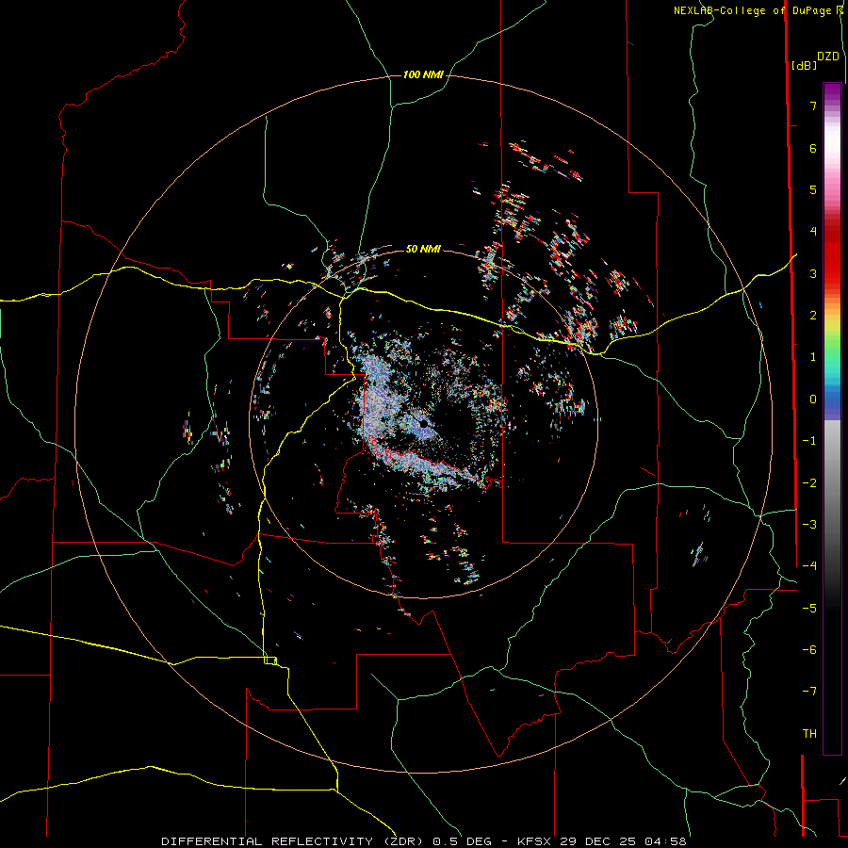Click the positive 4 value on the dB scale
Image resolution: width=848 pixels, height=848 pixels.
point(813,232)
